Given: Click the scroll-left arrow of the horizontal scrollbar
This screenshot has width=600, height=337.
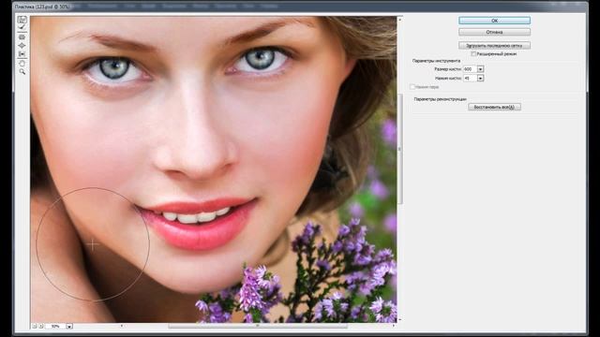Looking at the screenshot, I should coord(122,326).
